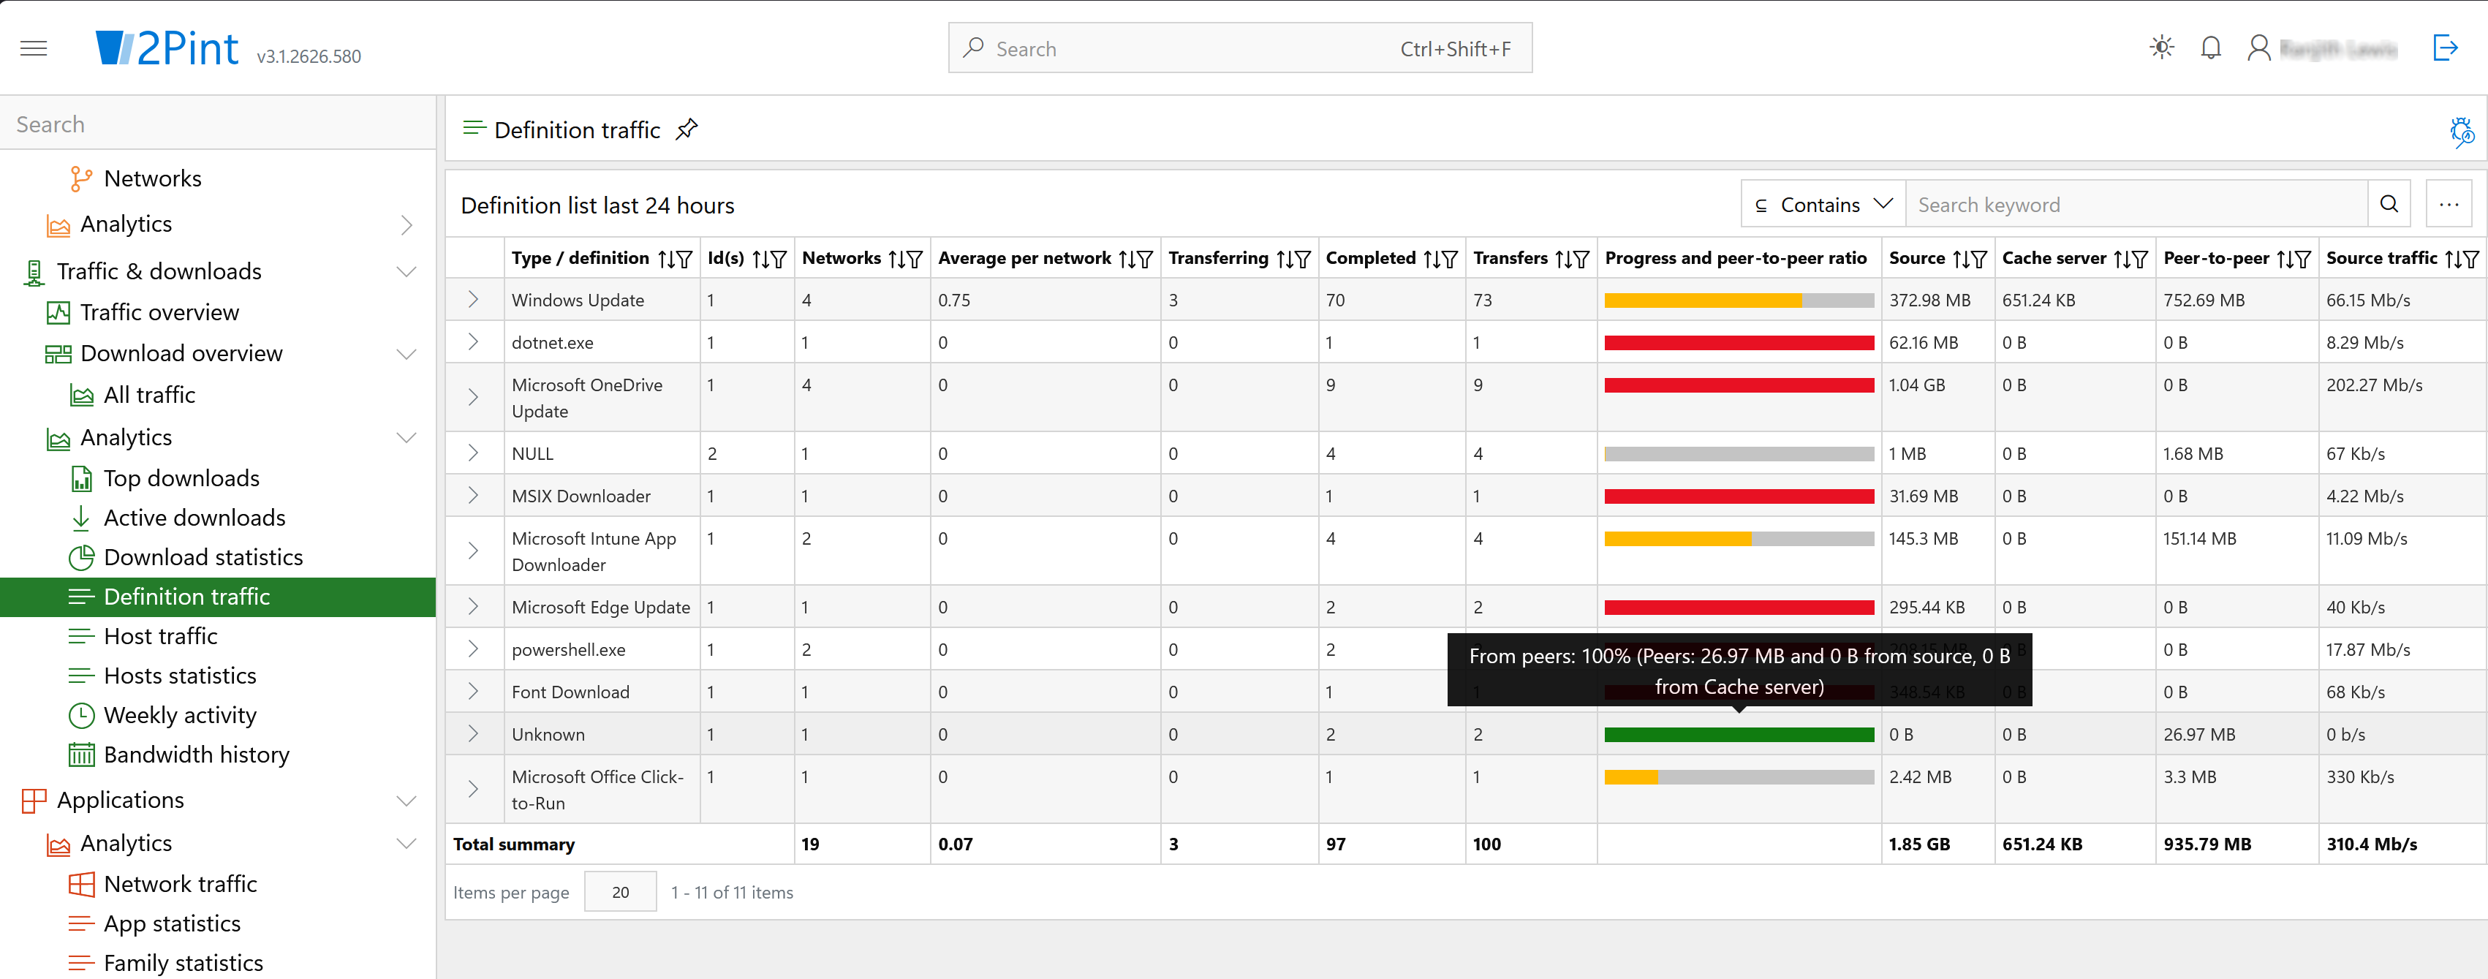Screen dimensions: 2488x979
Task: Toggle the light/dark theme sun icon
Action: (x=2161, y=48)
